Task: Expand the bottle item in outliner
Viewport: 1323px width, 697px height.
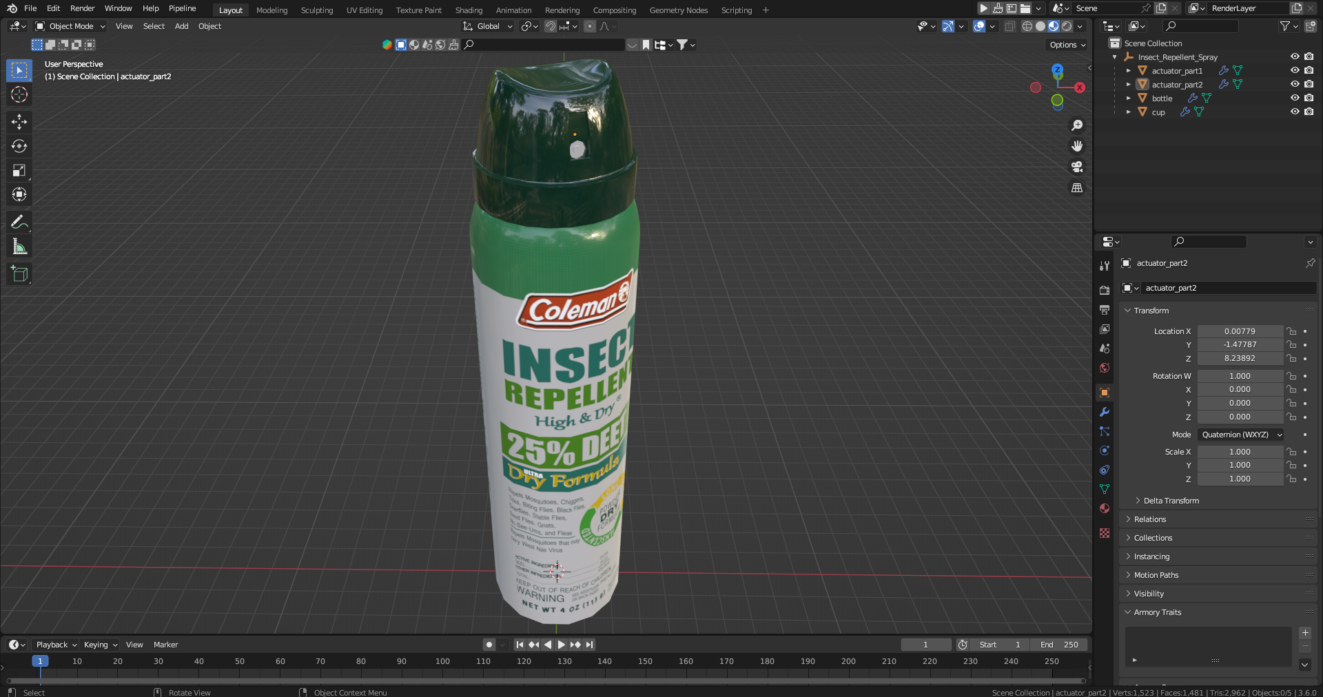Action: tap(1128, 98)
